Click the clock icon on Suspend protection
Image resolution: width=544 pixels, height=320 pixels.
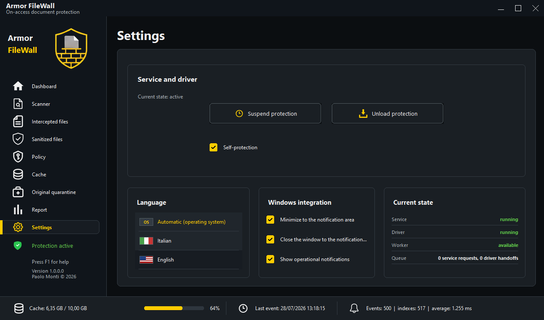(239, 114)
